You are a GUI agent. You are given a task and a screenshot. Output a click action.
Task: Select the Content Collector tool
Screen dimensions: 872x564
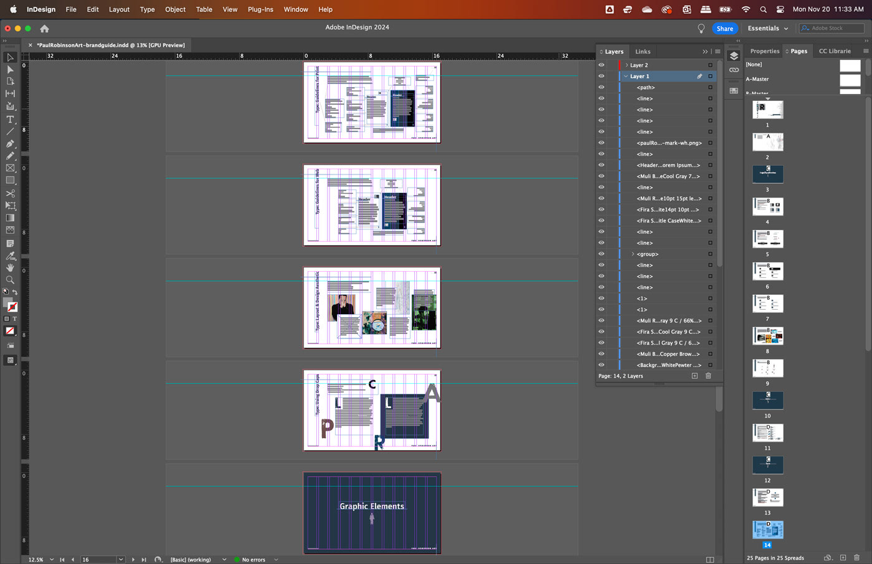(x=10, y=106)
